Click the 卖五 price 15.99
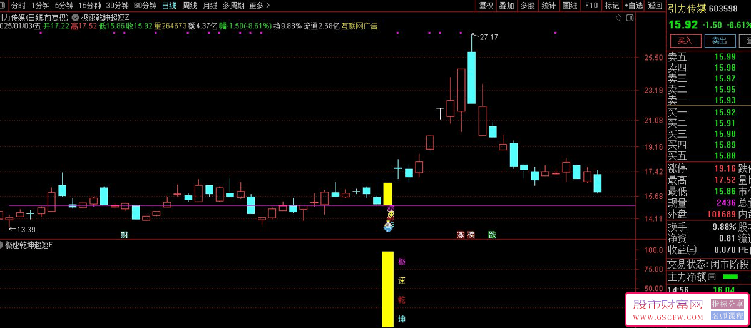The height and width of the screenshot is (328, 751). 725,57
